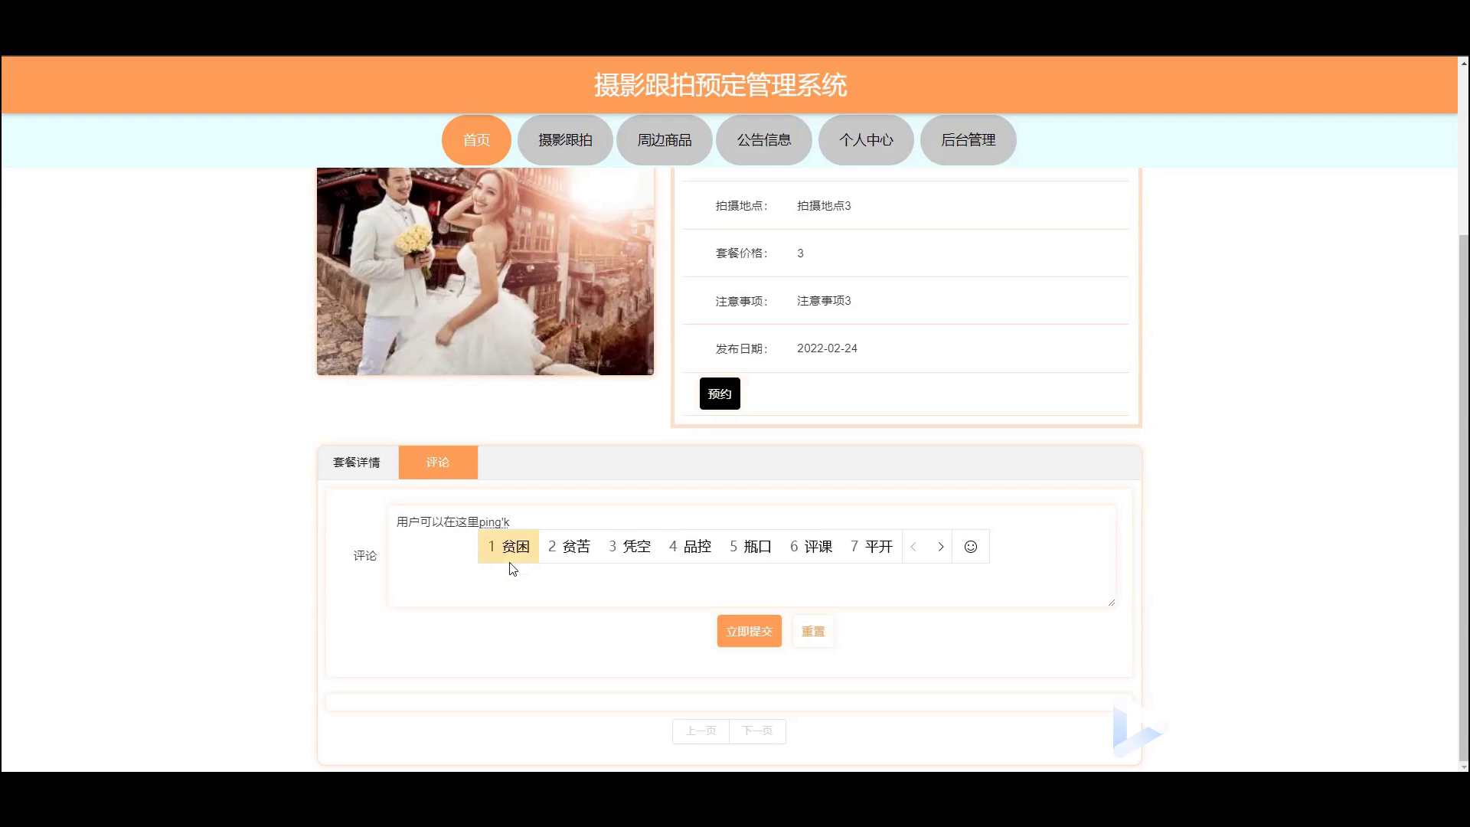Click the wedding couple photo
The height and width of the screenshot is (827, 1470).
485,271
